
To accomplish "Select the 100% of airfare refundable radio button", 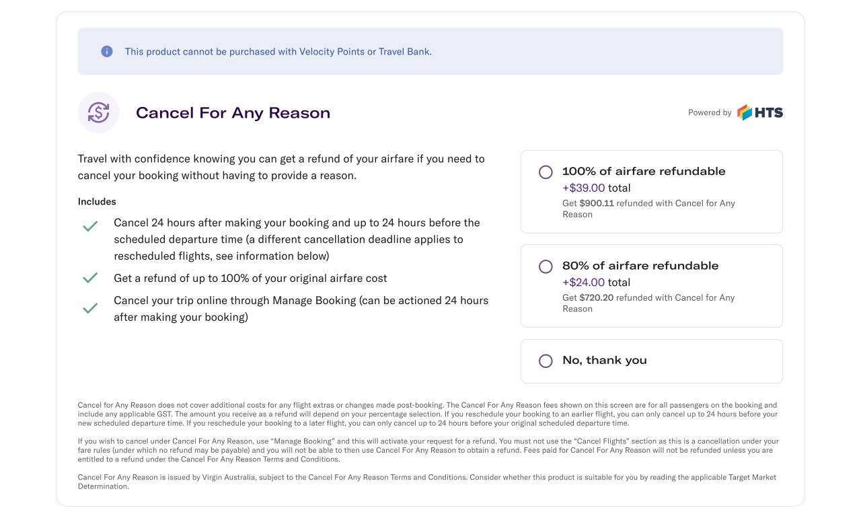I will click(x=546, y=172).
